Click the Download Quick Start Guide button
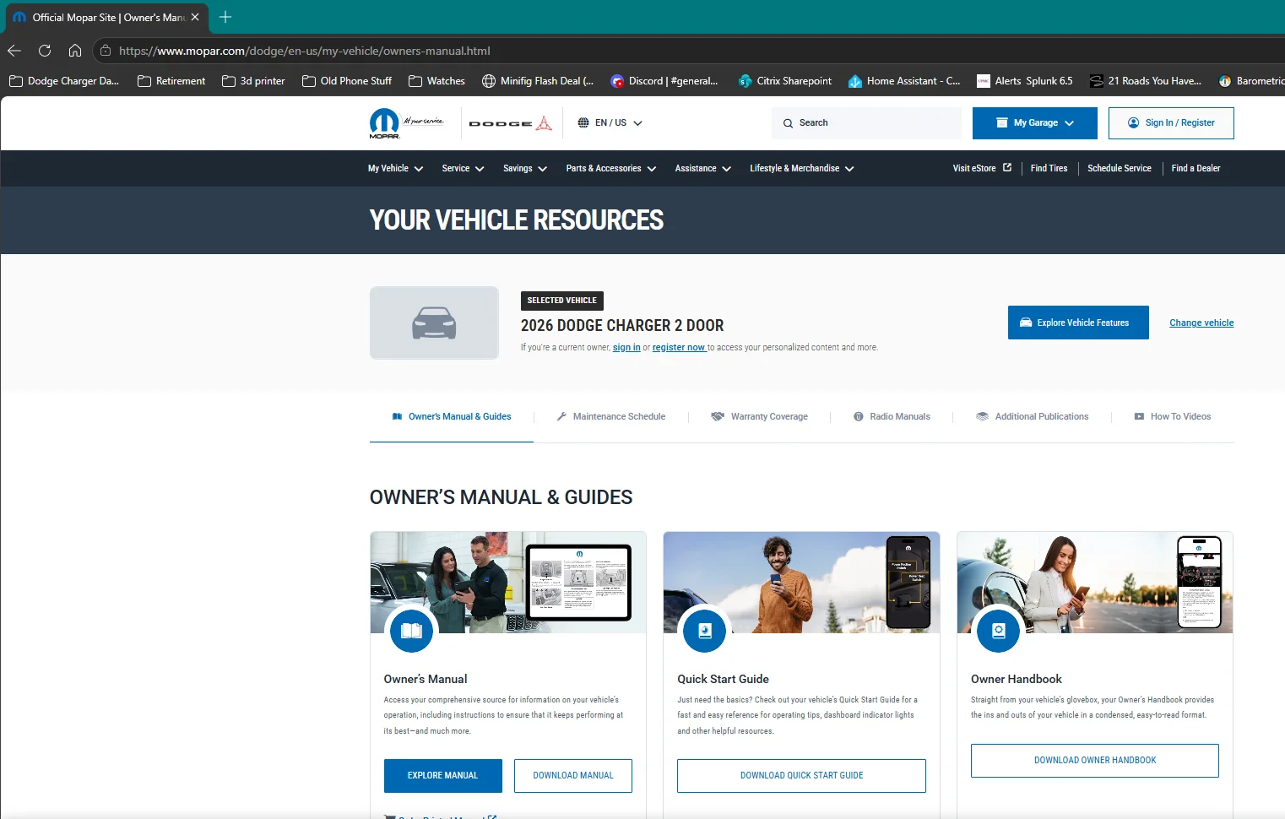 coord(801,776)
